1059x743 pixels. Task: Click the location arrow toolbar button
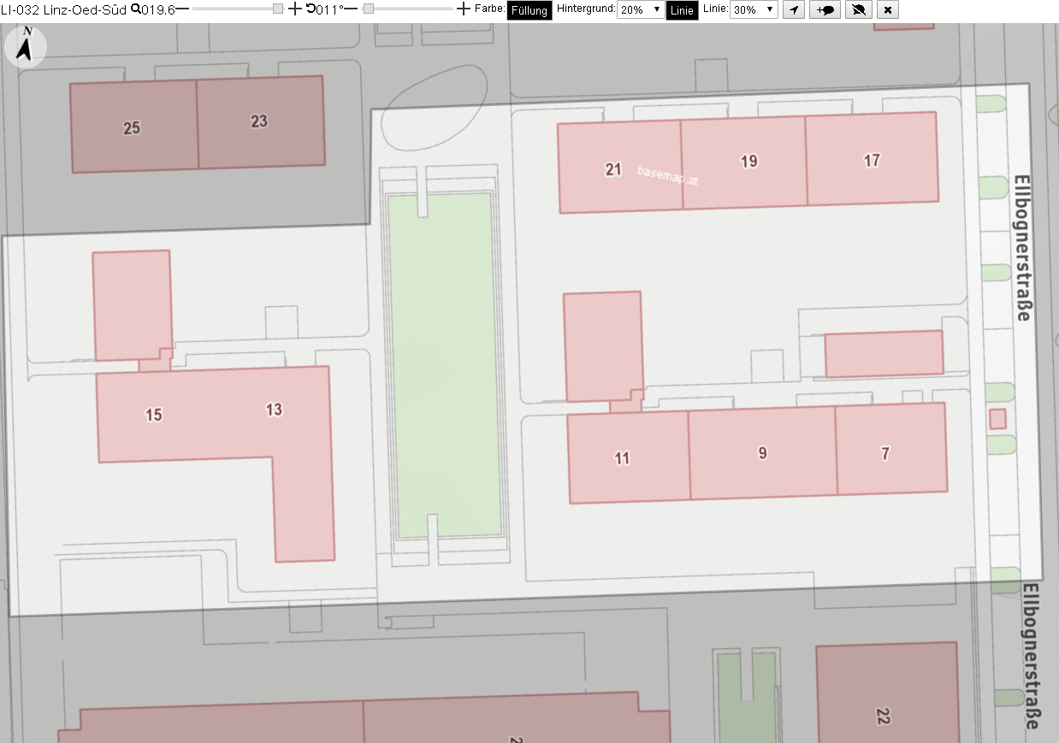pos(794,9)
